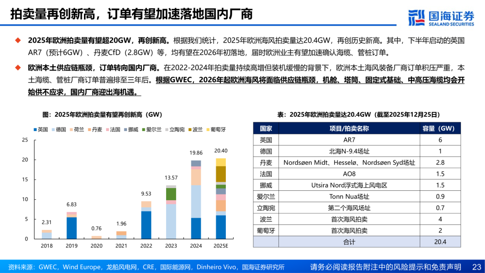This screenshot has width=485, height=273.
Task: Click page number 23 in footer
Action: (x=476, y=267)
